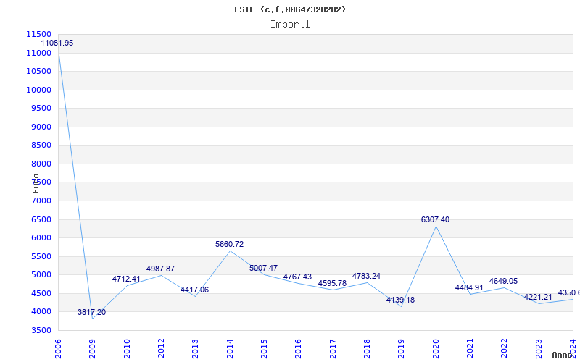The image size is (580, 362).
Task: Click the x-axis year label 2006
Action: click(58, 349)
